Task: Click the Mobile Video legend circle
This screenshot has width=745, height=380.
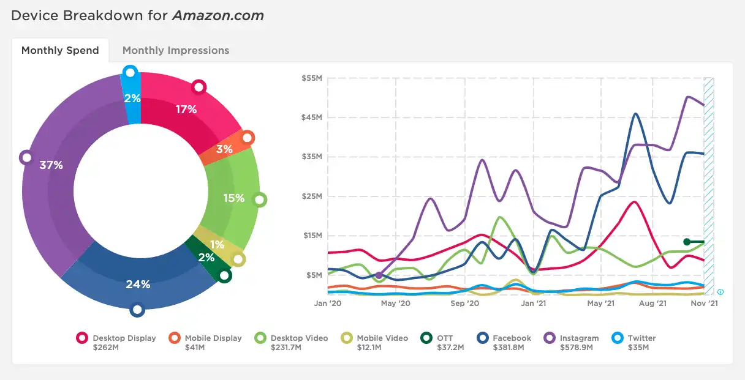Action: tap(347, 338)
